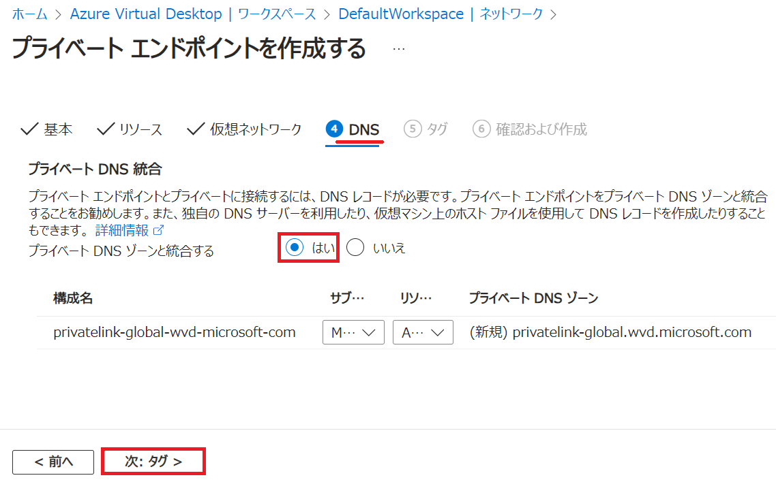Open the 詳細情報 link

pos(122,230)
